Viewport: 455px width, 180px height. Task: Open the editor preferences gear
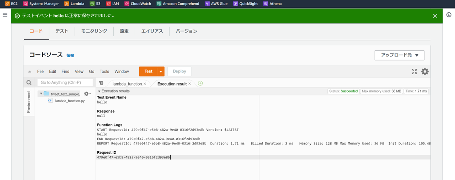point(425,71)
